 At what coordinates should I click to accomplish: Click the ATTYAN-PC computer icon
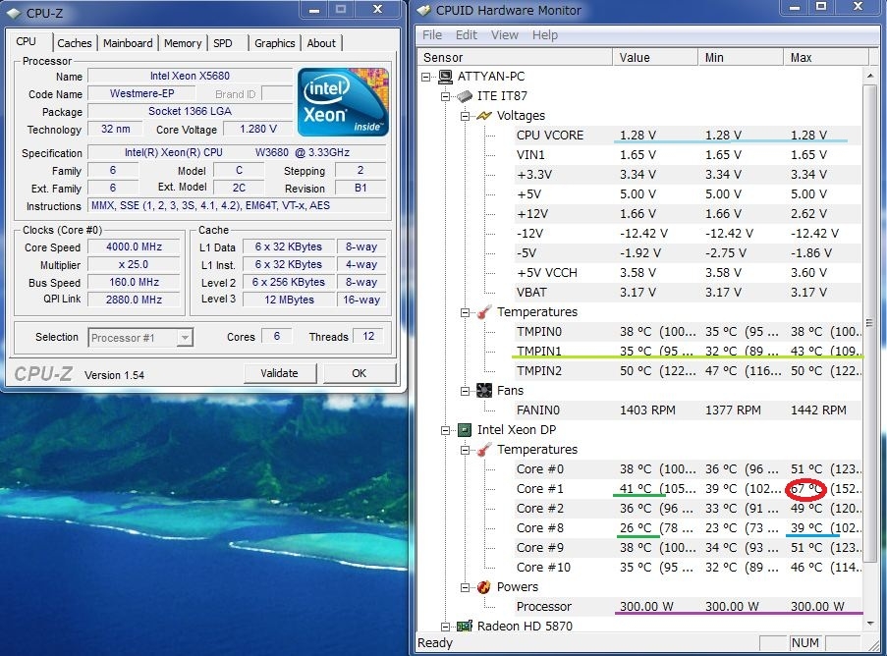click(445, 77)
